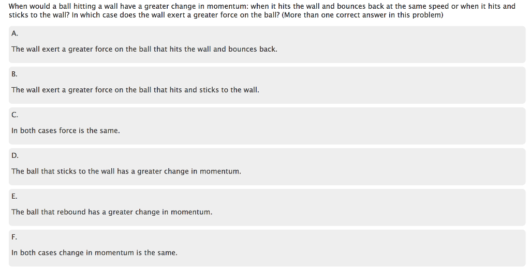Image resolution: width=530 pixels, height=272 pixels.
Task: Click the 'A.' option letter label
Action: tap(14, 33)
